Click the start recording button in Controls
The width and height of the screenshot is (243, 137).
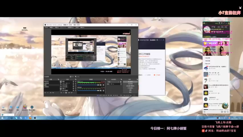pyautogui.click(x=130, y=84)
